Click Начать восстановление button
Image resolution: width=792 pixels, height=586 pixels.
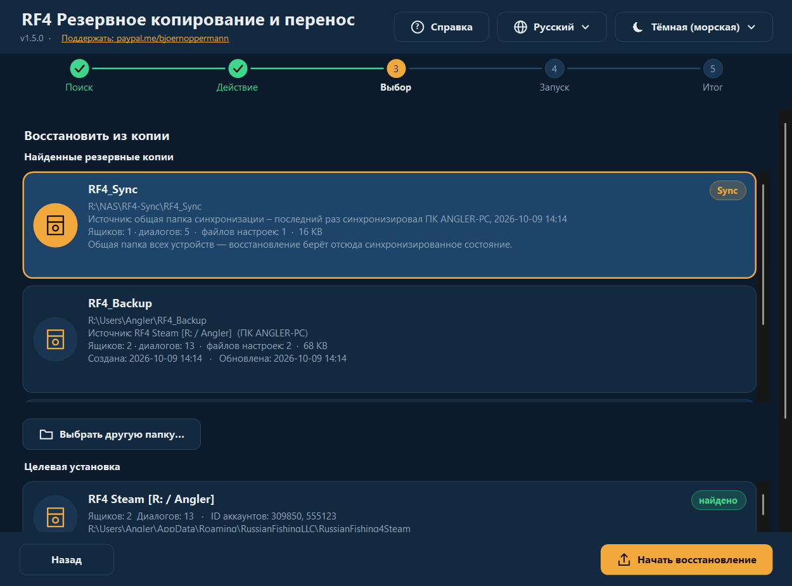[687, 560]
